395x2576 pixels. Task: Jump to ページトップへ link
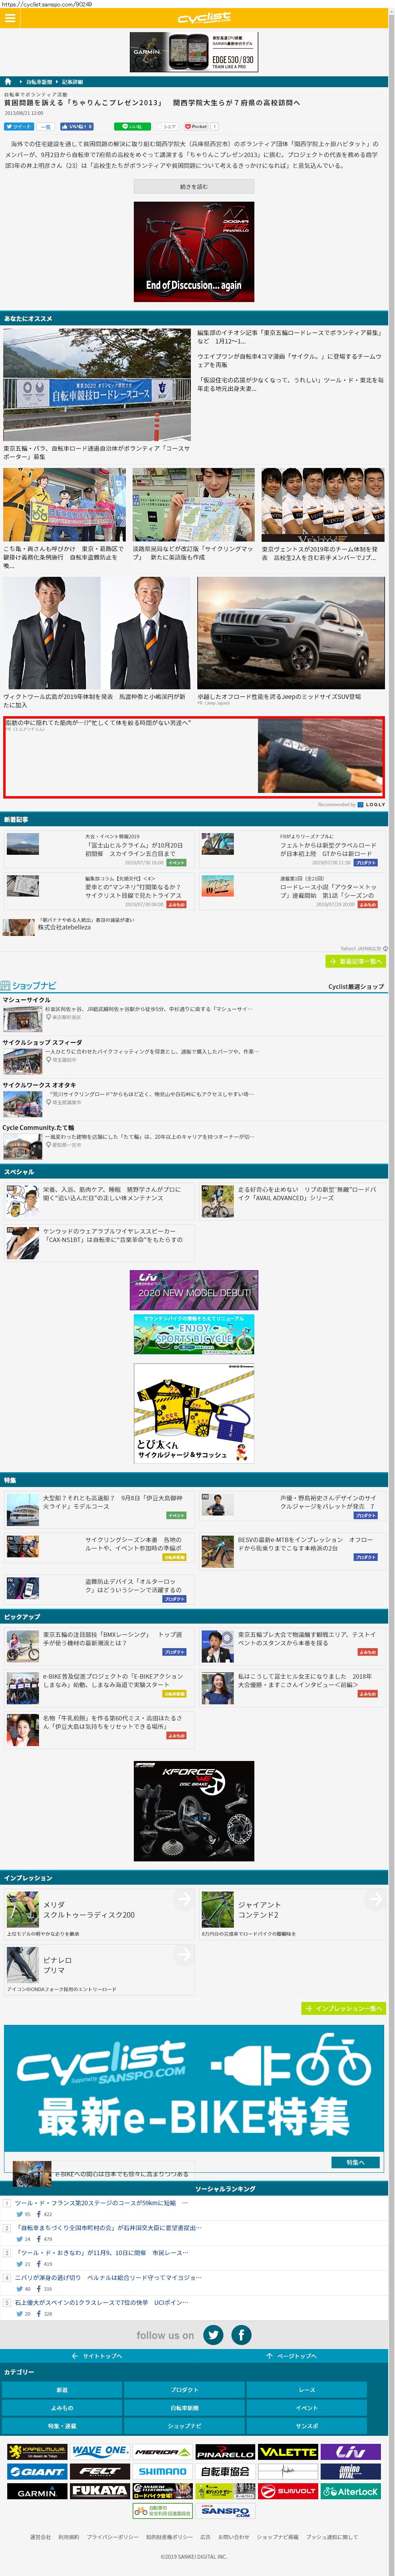(291, 2356)
